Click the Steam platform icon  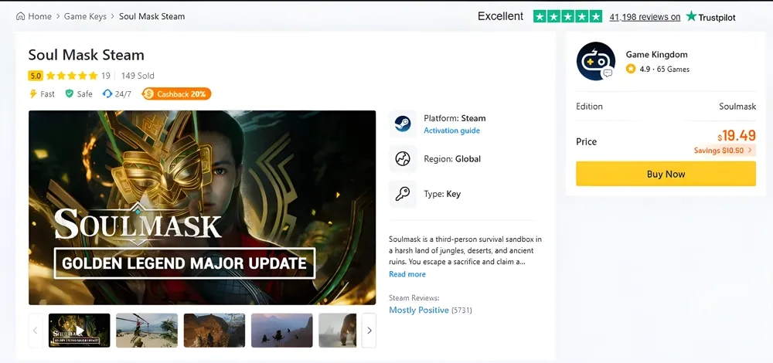click(x=402, y=124)
